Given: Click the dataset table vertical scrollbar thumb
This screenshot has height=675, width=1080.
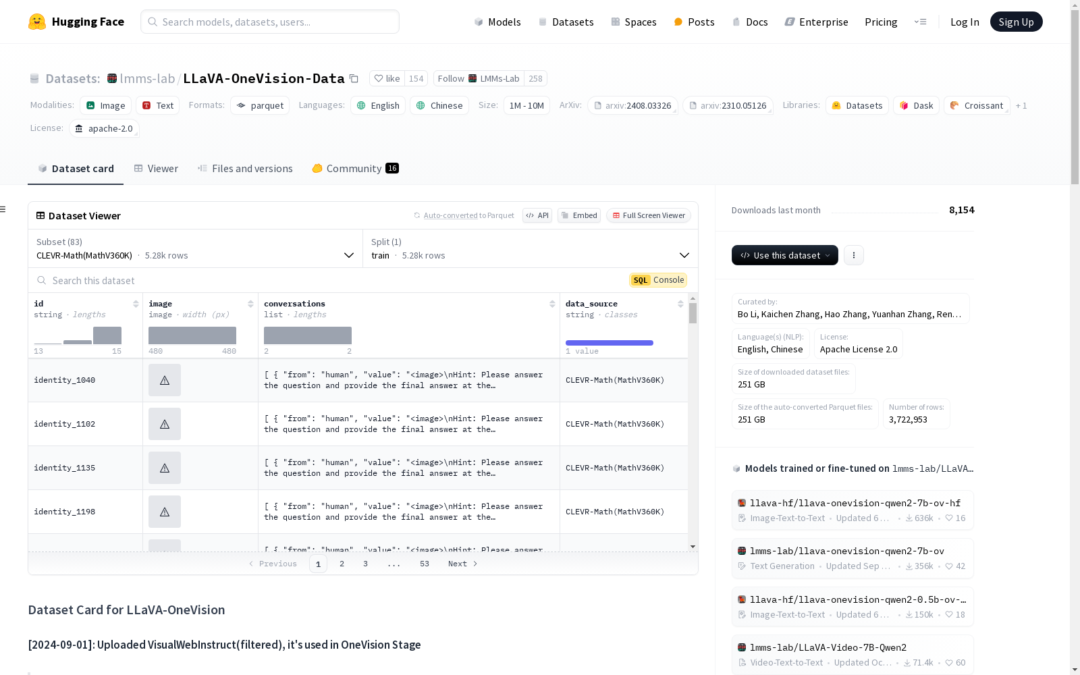Looking at the screenshot, I should click(693, 313).
